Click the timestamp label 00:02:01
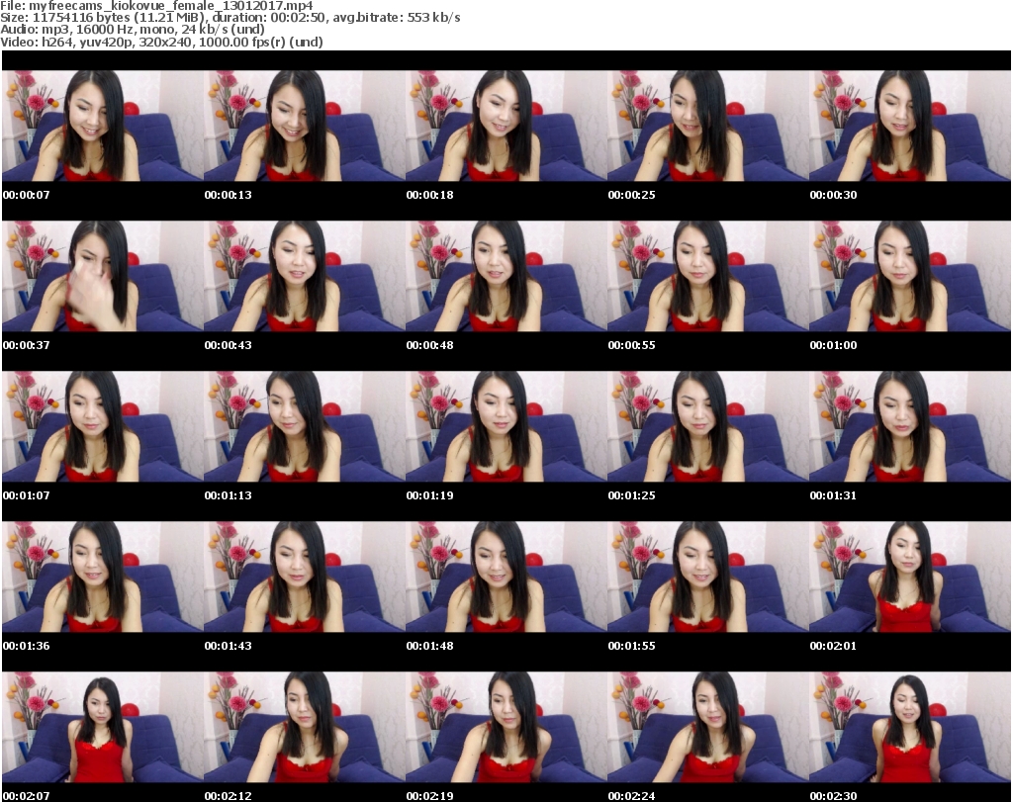 pos(833,646)
